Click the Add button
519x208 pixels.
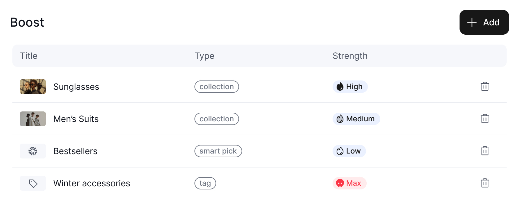pos(484,22)
